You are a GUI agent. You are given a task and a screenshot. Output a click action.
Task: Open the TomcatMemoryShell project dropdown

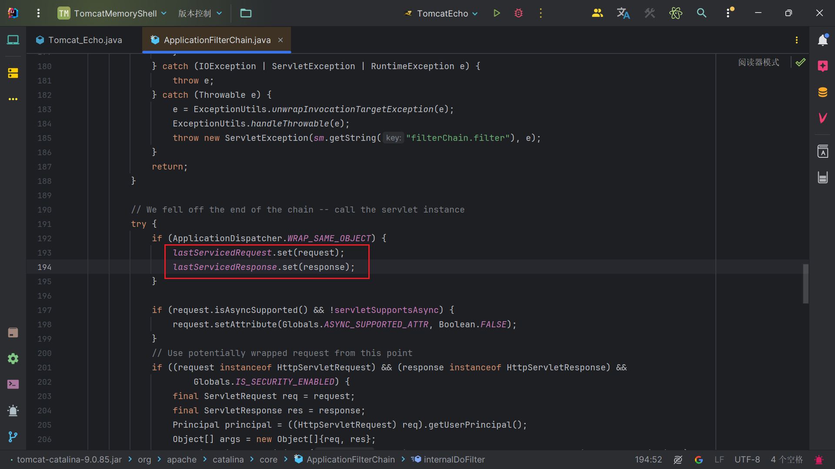pos(112,13)
